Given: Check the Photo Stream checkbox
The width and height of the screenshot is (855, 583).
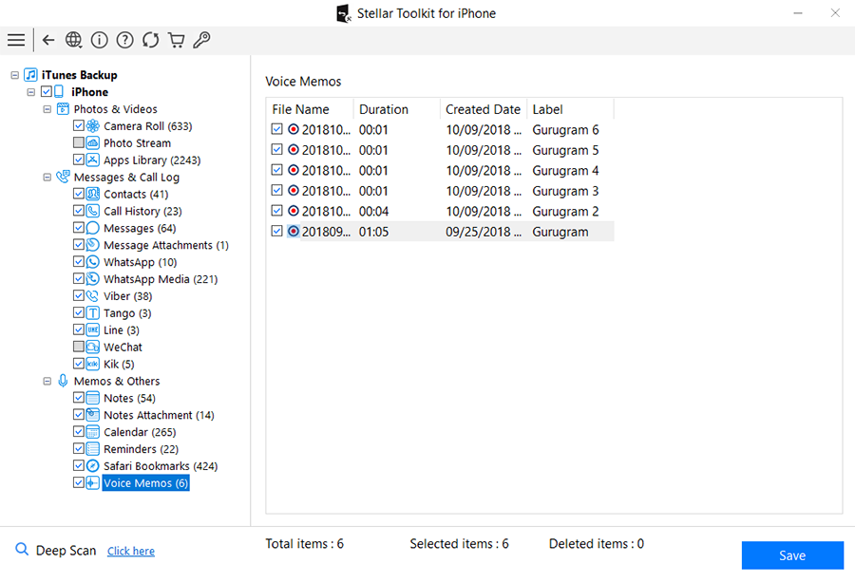Looking at the screenshot, I should (79, 142).
